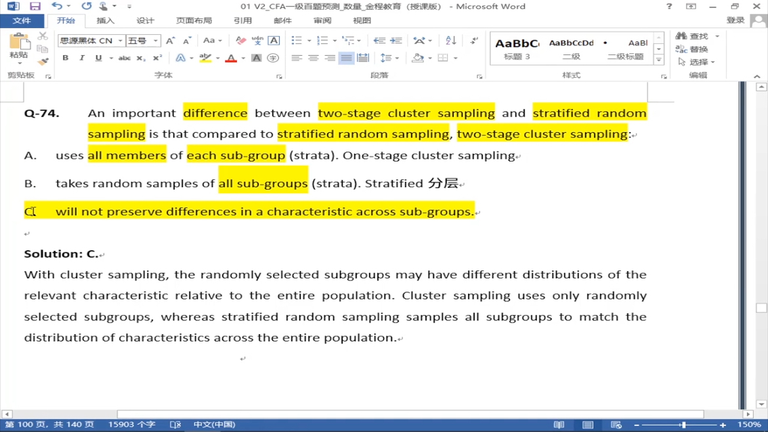Click the enclosed character 字 icon

tap(273, 58)
